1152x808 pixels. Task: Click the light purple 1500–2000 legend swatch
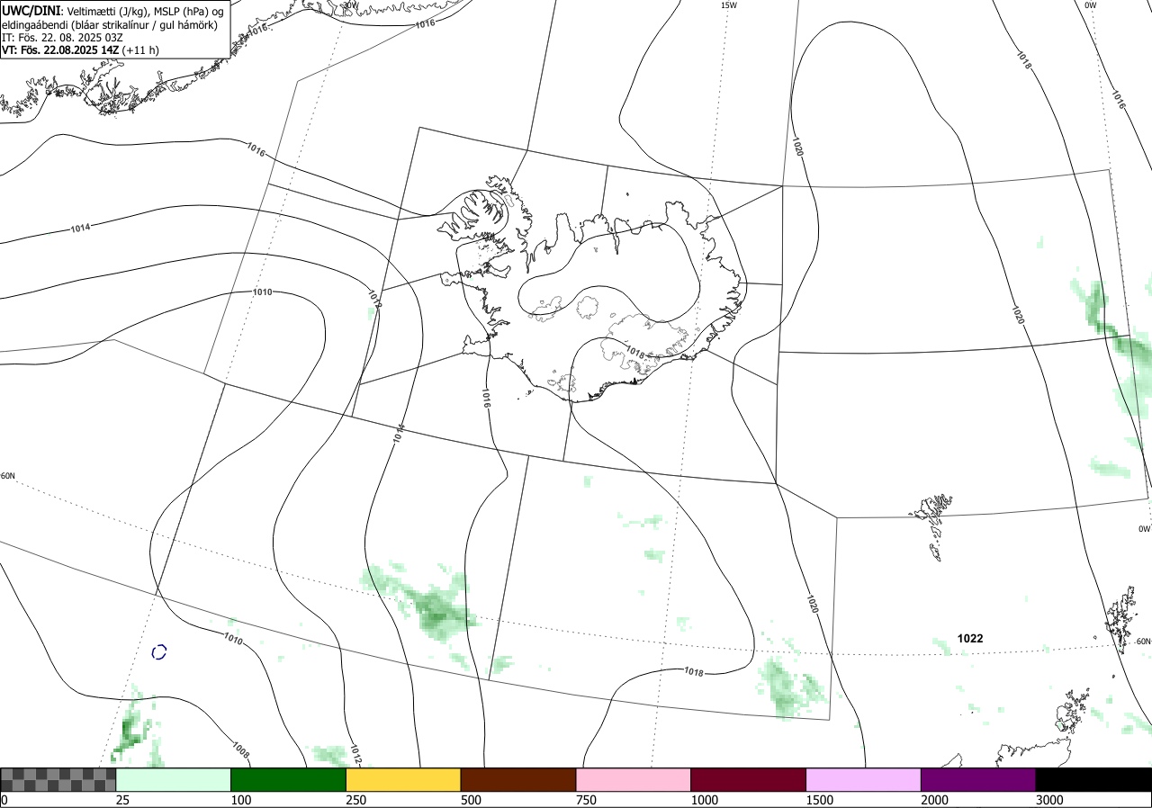[864, 779]
